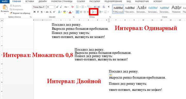Decrease the paragraph indent

point(95,7)
